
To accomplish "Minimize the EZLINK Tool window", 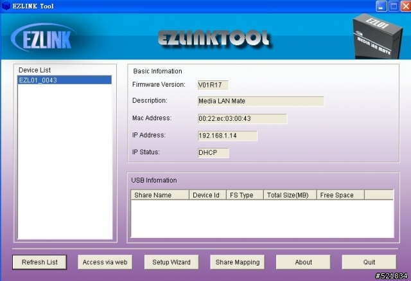I will pyautogui.click(x=381, y=6).
